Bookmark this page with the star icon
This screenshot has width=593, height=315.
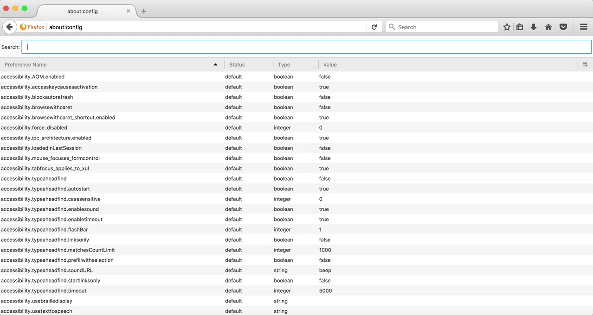(x=507, y=27)
